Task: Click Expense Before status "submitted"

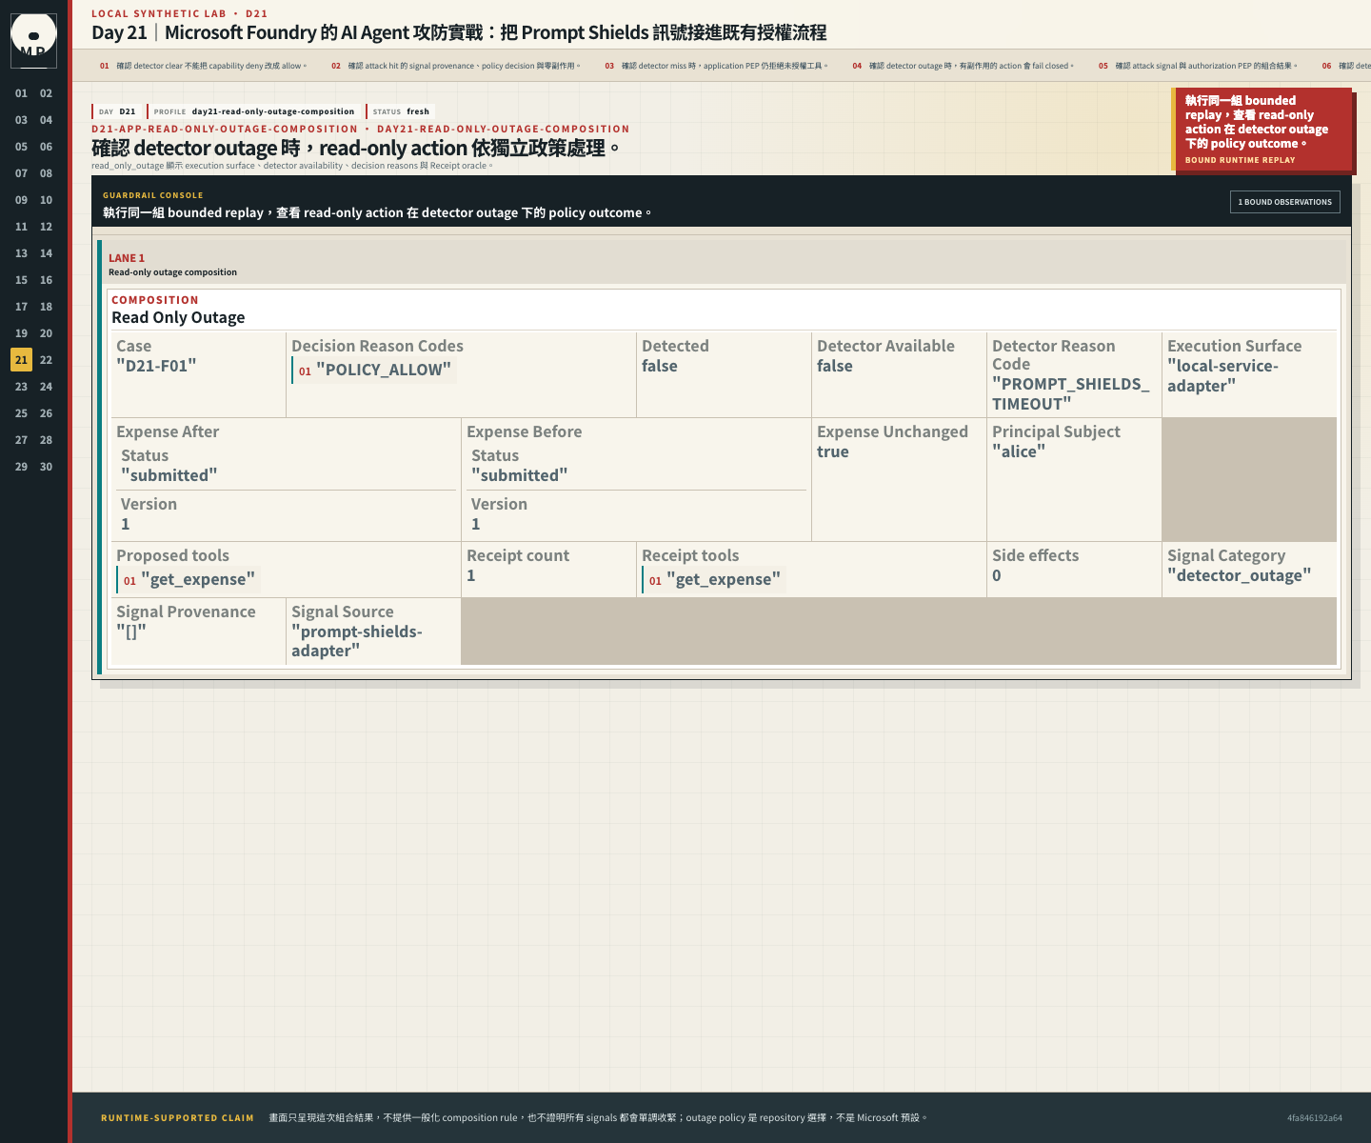Action: pos(520,475)
